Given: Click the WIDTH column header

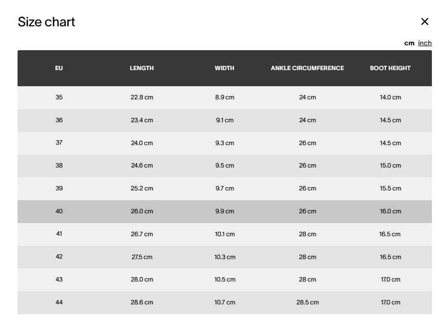Looking at the screenshot, I should 224,68.
